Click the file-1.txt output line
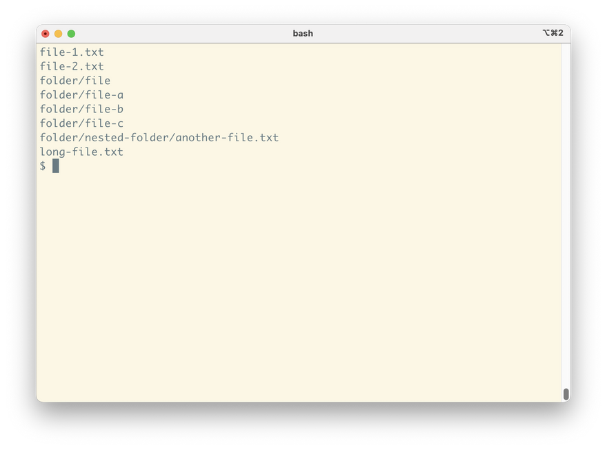Viewport: 607px width, 450px height. 72,52
